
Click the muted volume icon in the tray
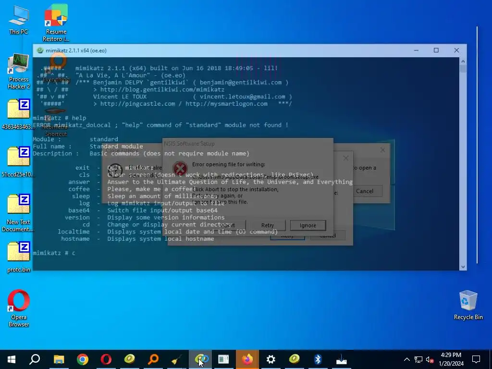click(x=430, y=359)
